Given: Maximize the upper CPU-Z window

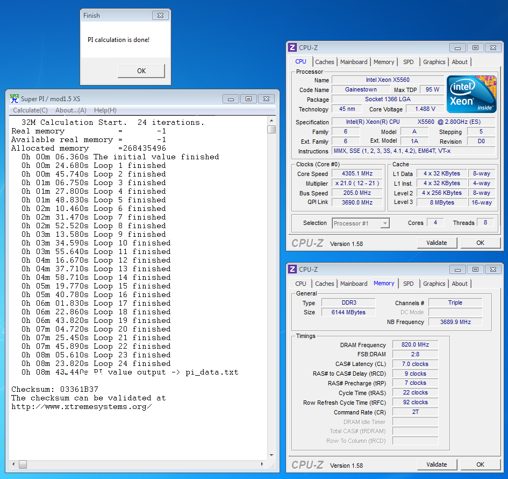Looking at the screenshot, I should [475, 48].
